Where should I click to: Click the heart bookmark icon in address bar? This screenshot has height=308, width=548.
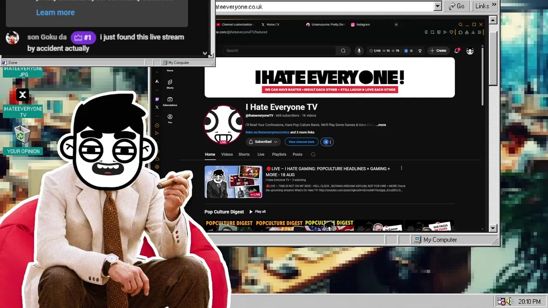point(451,32)
